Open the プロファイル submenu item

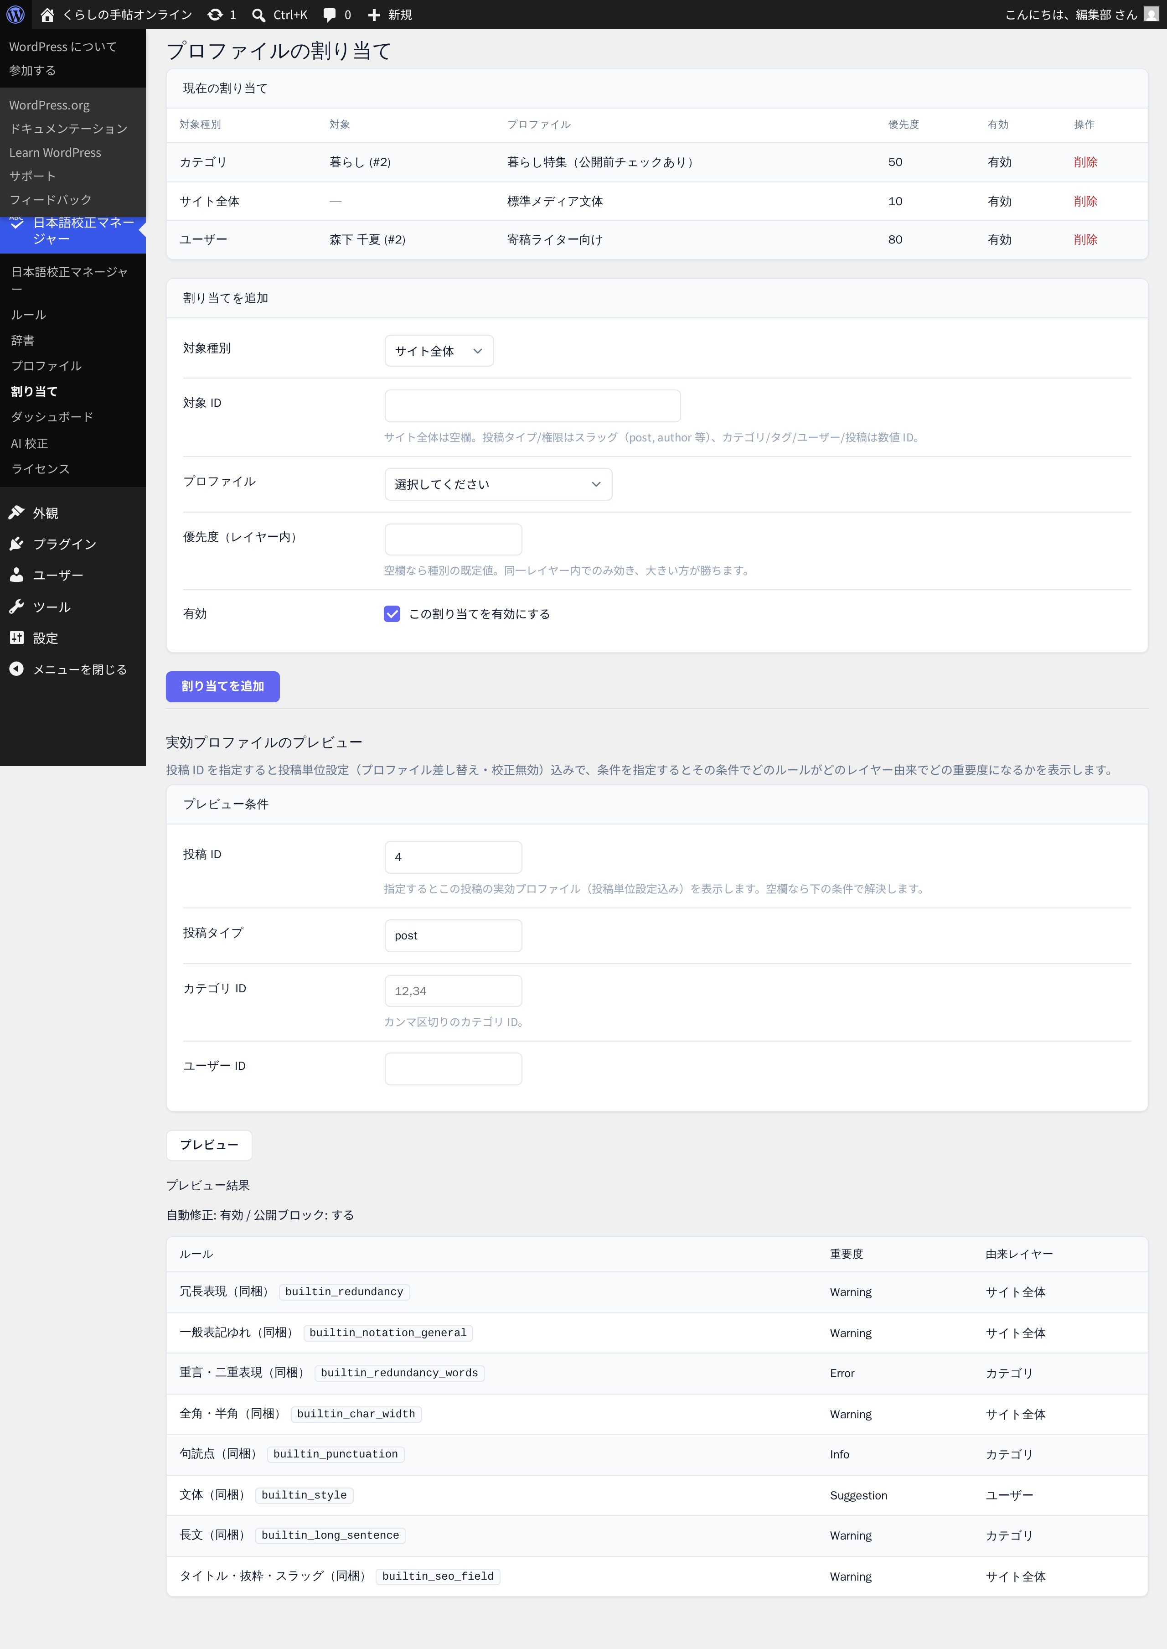click(x=46, y=366)
